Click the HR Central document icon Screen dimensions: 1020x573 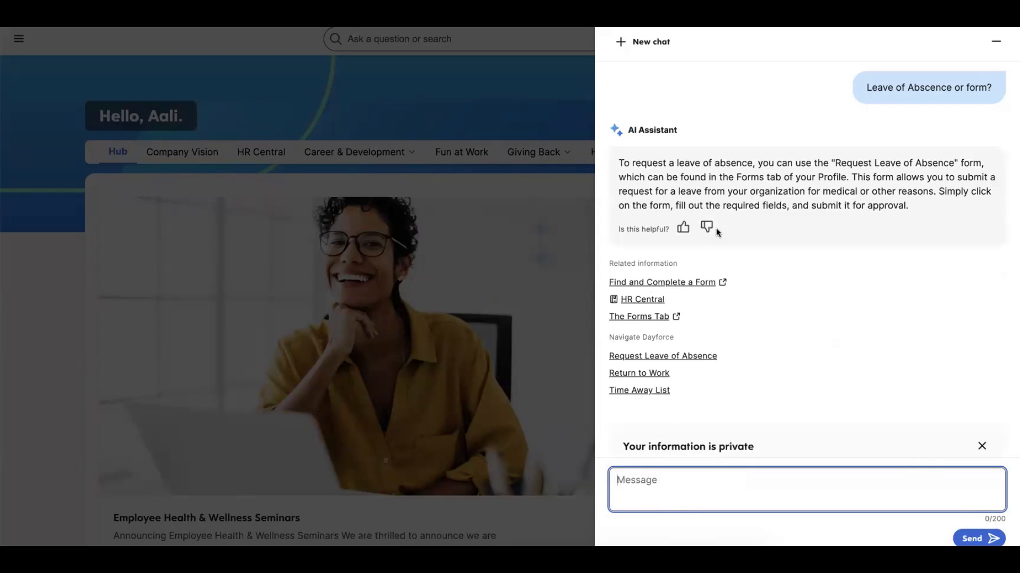point(614,299)
